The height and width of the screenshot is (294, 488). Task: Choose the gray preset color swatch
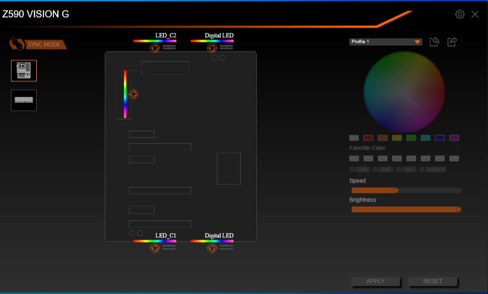354,138
